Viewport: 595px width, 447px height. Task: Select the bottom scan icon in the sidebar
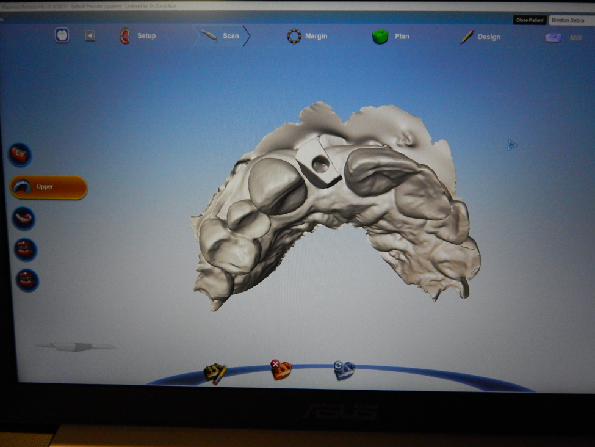[27, 280]
